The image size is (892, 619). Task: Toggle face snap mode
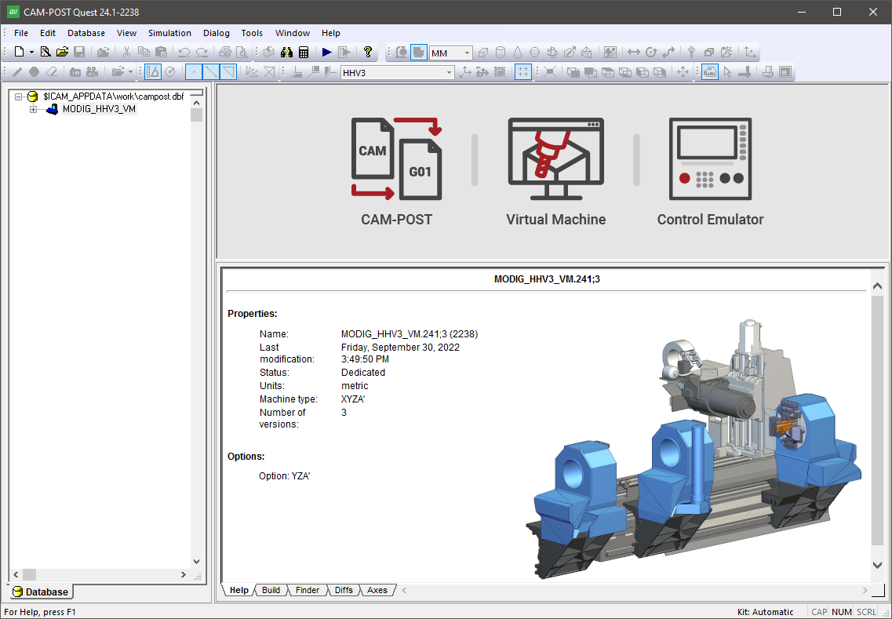pyautogui.click(x=228, y=71)
